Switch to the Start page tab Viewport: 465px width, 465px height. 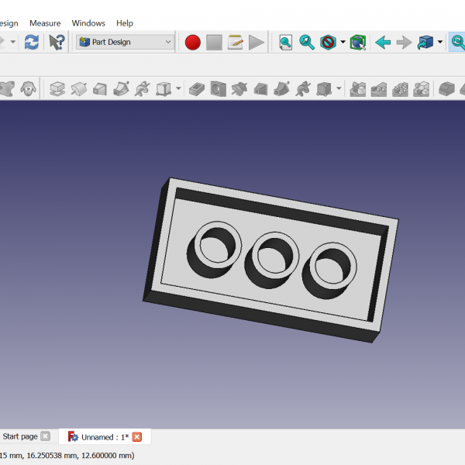point(19,436)
